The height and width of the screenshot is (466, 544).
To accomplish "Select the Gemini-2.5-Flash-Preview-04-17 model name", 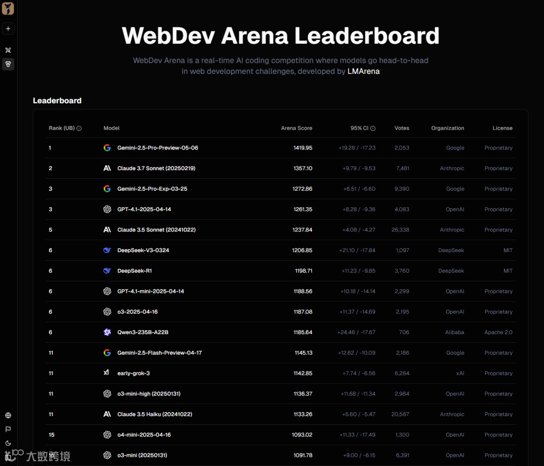I will pyautogui.click(x=159, y=353).
